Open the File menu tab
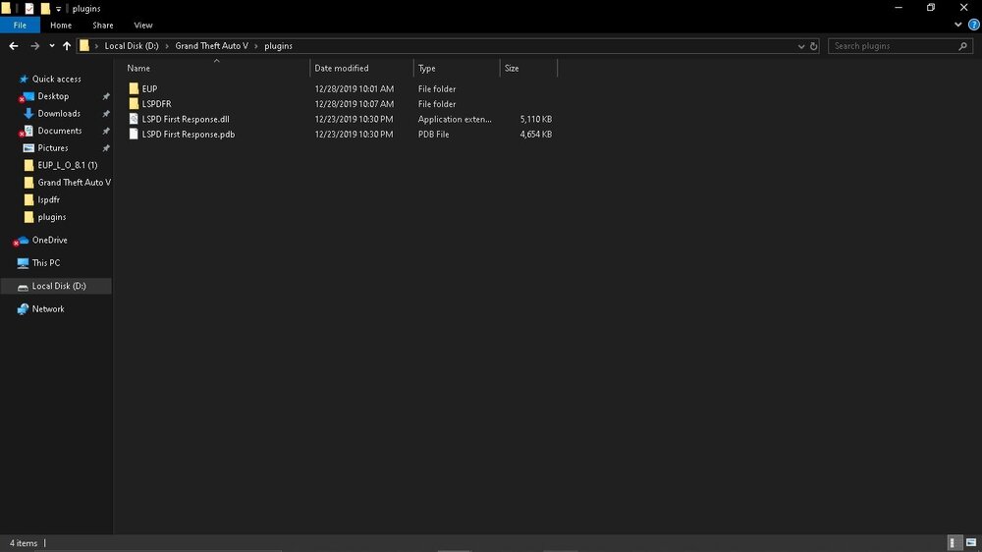The height and width of the screenshot is (552, 982). coord(20,26)
